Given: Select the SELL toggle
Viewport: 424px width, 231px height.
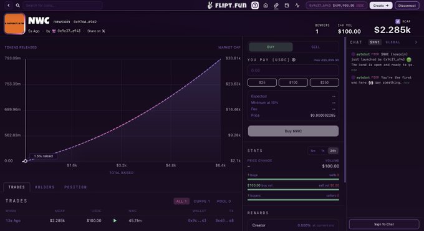Looking at the screenshot, I should tap(316, 47).
